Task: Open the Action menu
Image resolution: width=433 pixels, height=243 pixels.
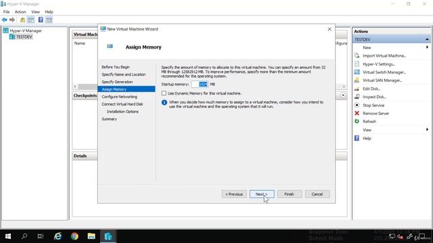Action: (x=20, y=12)
